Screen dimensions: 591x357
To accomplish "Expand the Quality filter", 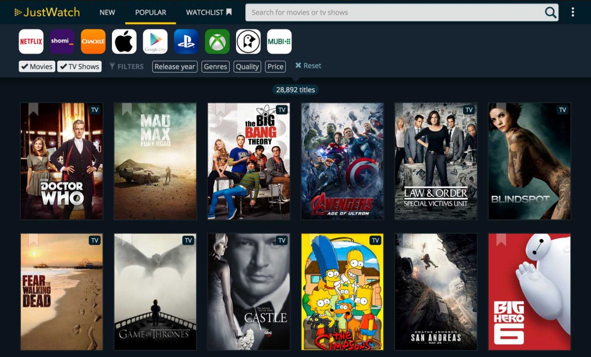I will 247,66.
